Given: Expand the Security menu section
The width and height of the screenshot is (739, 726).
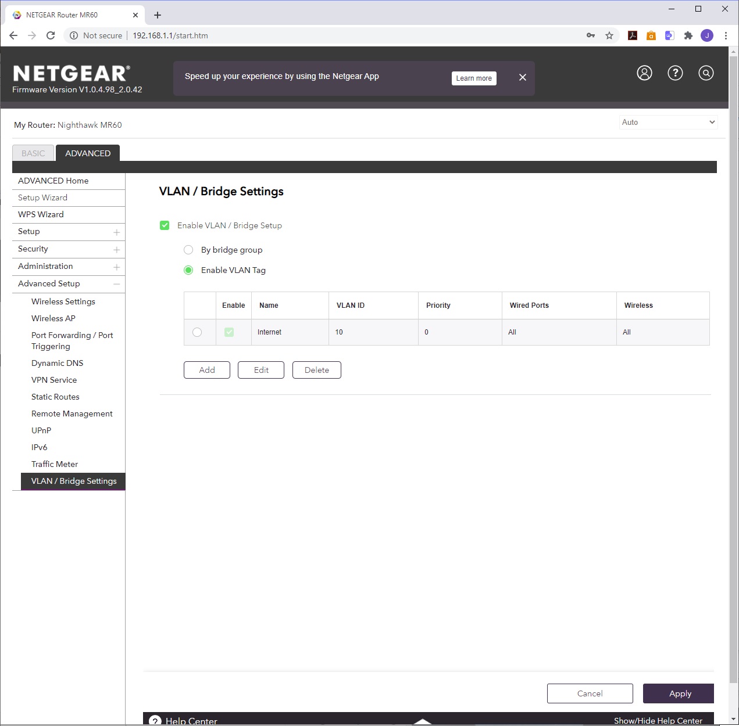Looking at the screenshot, I should pos(116,250).
